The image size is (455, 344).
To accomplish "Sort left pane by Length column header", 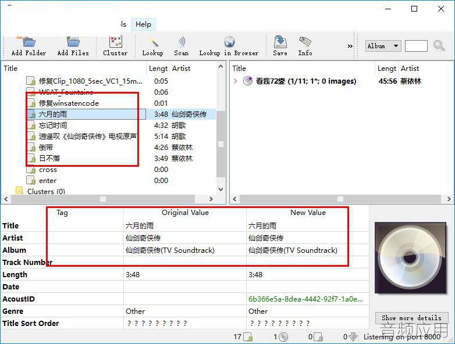I will point(158,69).
